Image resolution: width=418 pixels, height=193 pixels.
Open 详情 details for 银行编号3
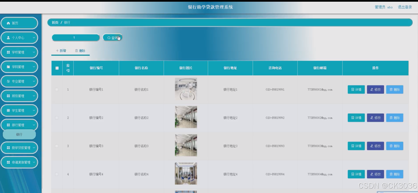pos(356,146)
